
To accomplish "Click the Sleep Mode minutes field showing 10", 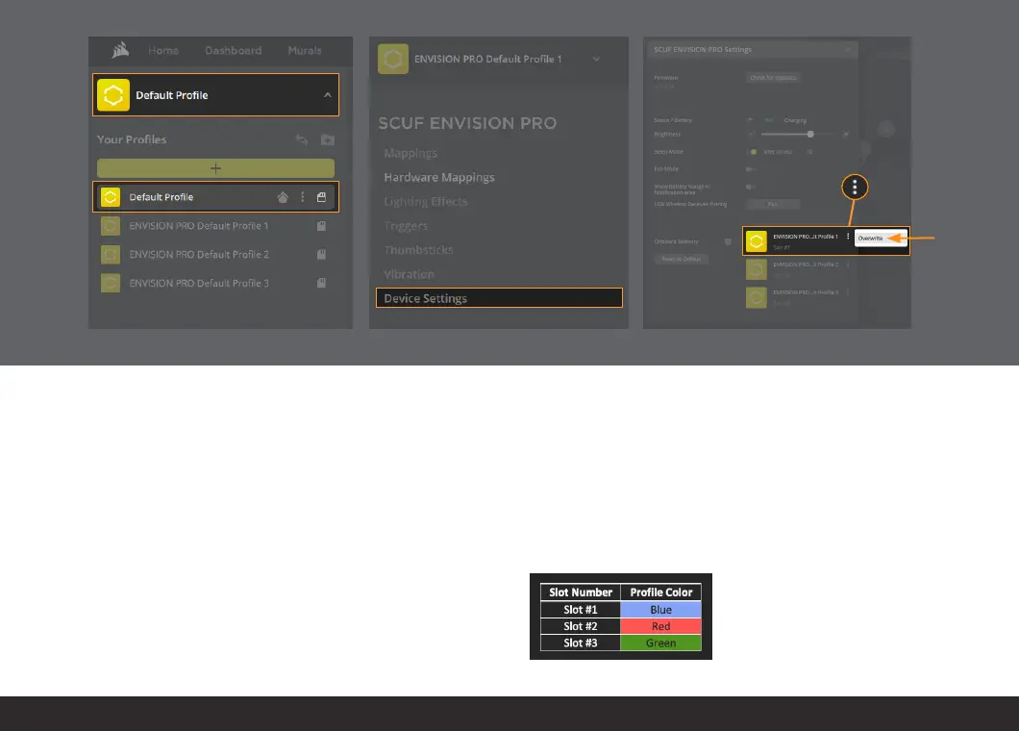I will pos(809,152).
